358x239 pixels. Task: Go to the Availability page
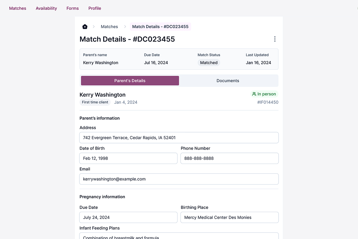46,8
